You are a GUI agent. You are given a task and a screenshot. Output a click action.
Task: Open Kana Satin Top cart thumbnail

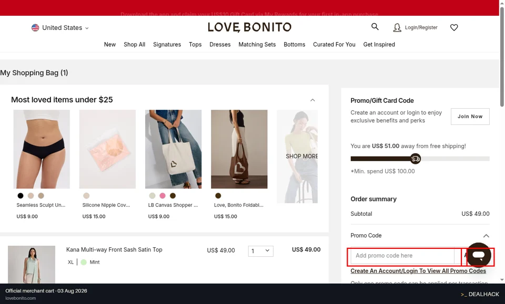[x=32, y=265]
